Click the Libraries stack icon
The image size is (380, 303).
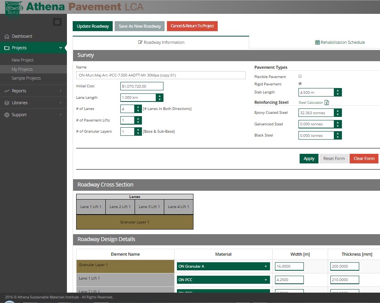[7, 103]
